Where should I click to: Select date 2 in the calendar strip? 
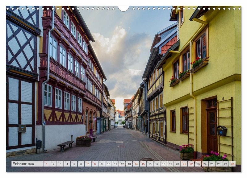[53, 164]
